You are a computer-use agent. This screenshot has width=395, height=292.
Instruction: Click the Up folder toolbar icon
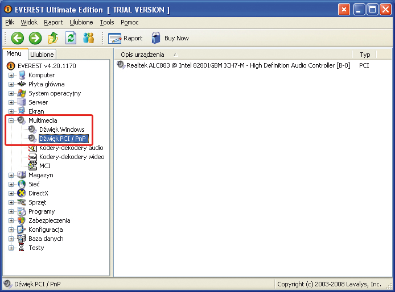point(53,38)
